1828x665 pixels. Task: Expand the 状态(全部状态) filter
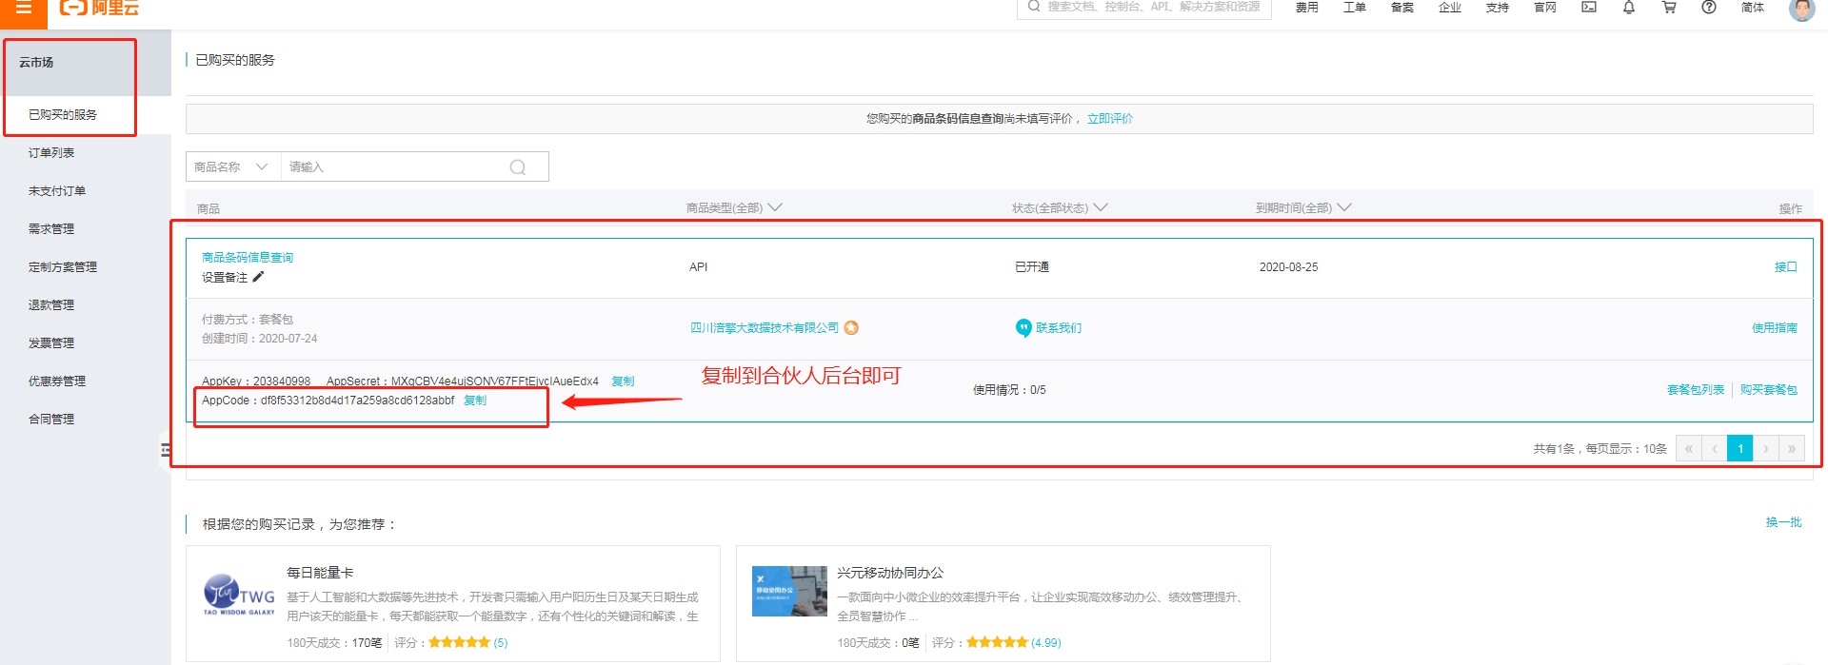[1060, 207]
